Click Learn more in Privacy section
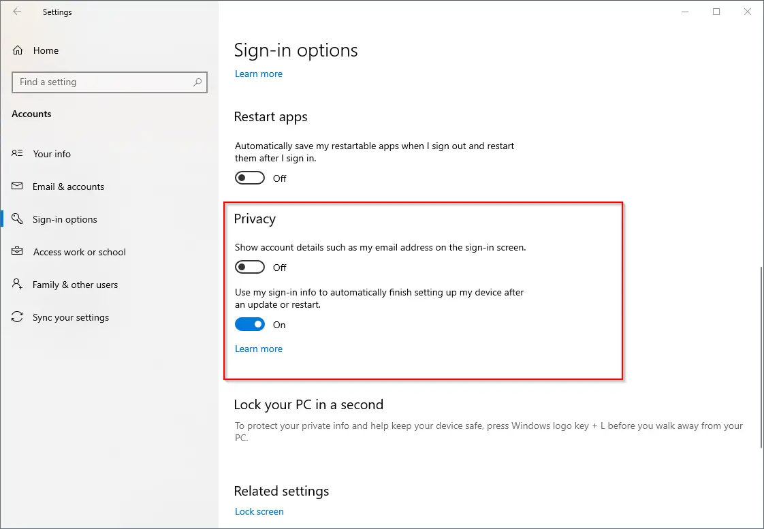Viewport: 764px width, 529px height. coord(259,349)
